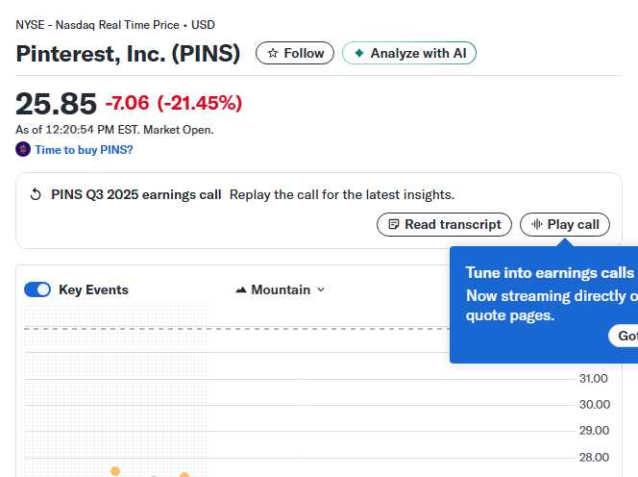The image size is (638, 477).
Task: Click the (-21.45%) percent change
Action: (x=200, y=103)
